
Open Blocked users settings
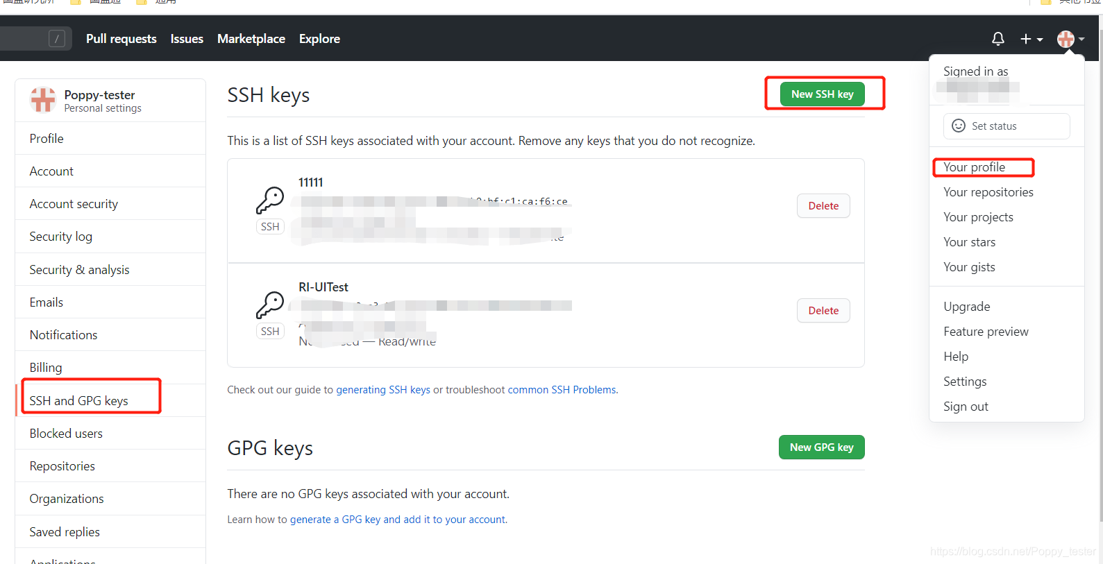pyautogui.click(x=110, y=434)
